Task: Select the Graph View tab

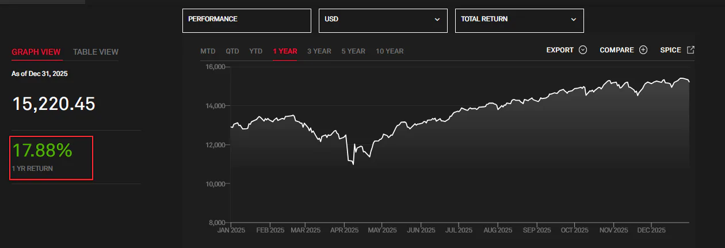Action: coord(36,52)
